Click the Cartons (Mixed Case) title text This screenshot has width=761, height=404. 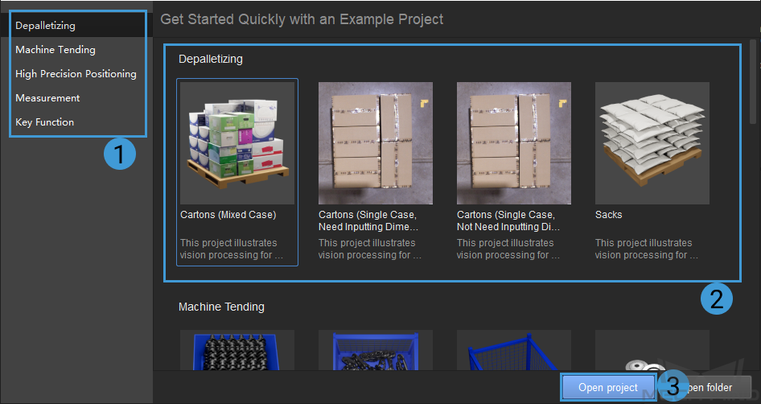pyautogui.click(x=228, y=215)
